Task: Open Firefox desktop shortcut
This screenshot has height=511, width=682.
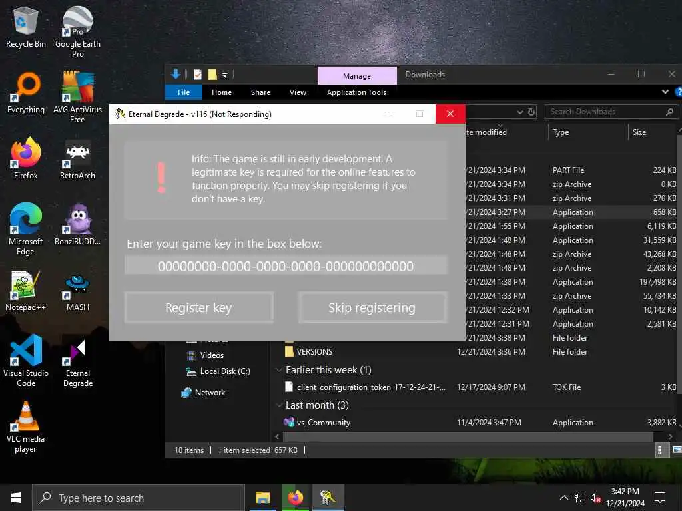Action: tap(26, 158)
